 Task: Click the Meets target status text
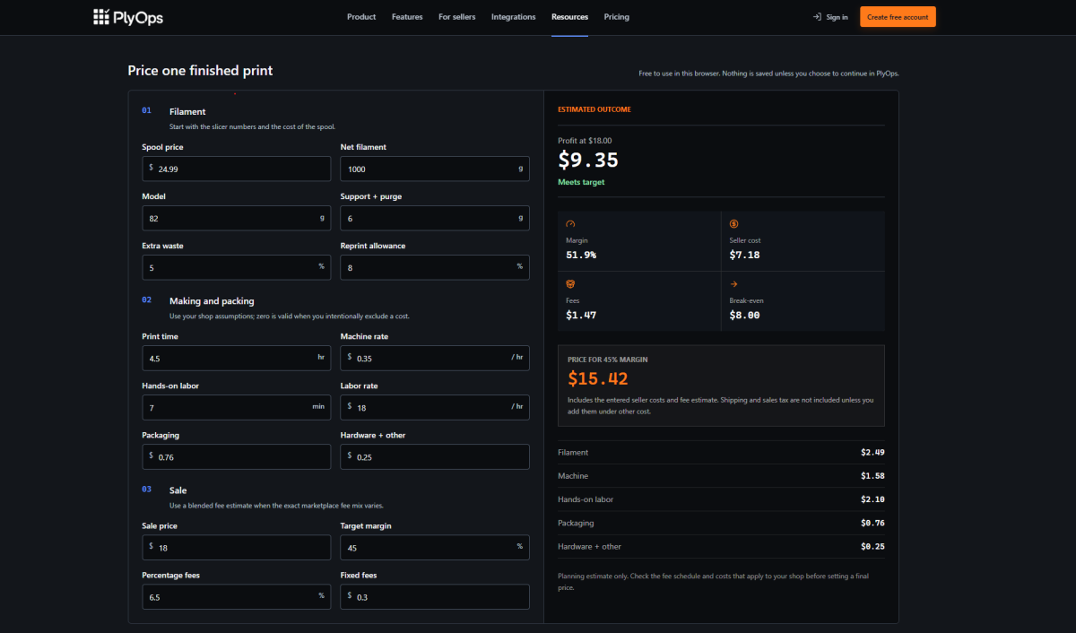tap(581, 182)
